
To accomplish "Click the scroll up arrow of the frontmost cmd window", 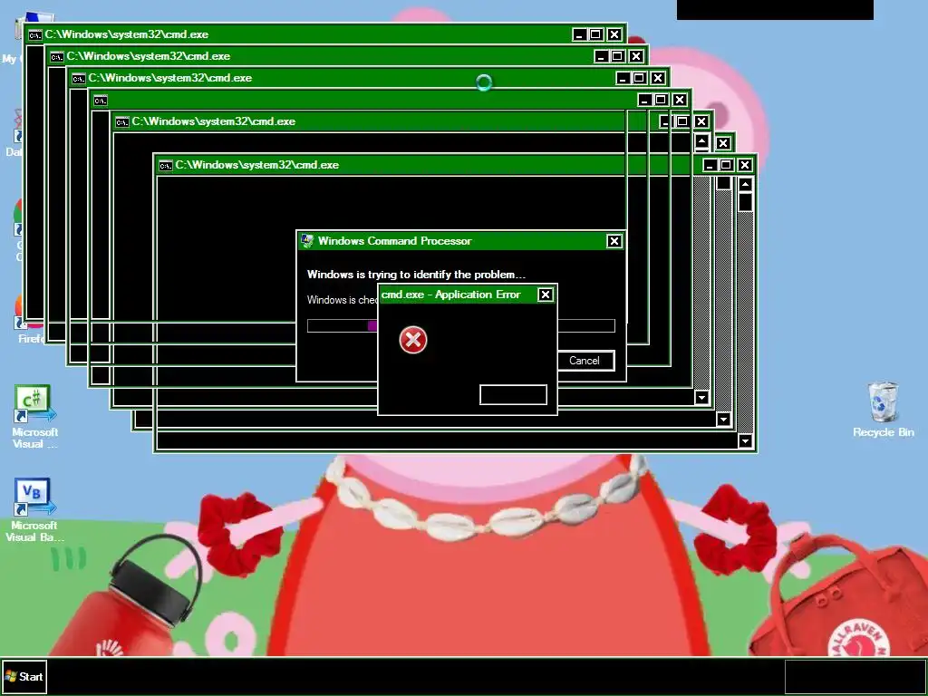I will [x=745, y=185].
